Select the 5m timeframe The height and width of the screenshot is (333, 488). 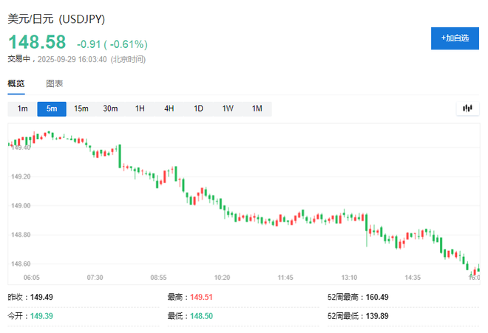click(x=52, y=109)
